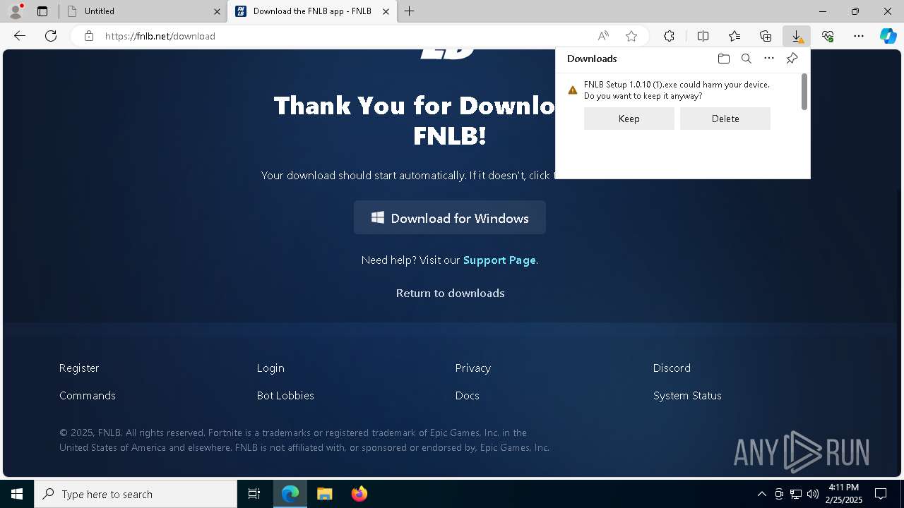Open tab actions menu icon
Viewport: 904px width, 508px height.
tap(42, 11)
